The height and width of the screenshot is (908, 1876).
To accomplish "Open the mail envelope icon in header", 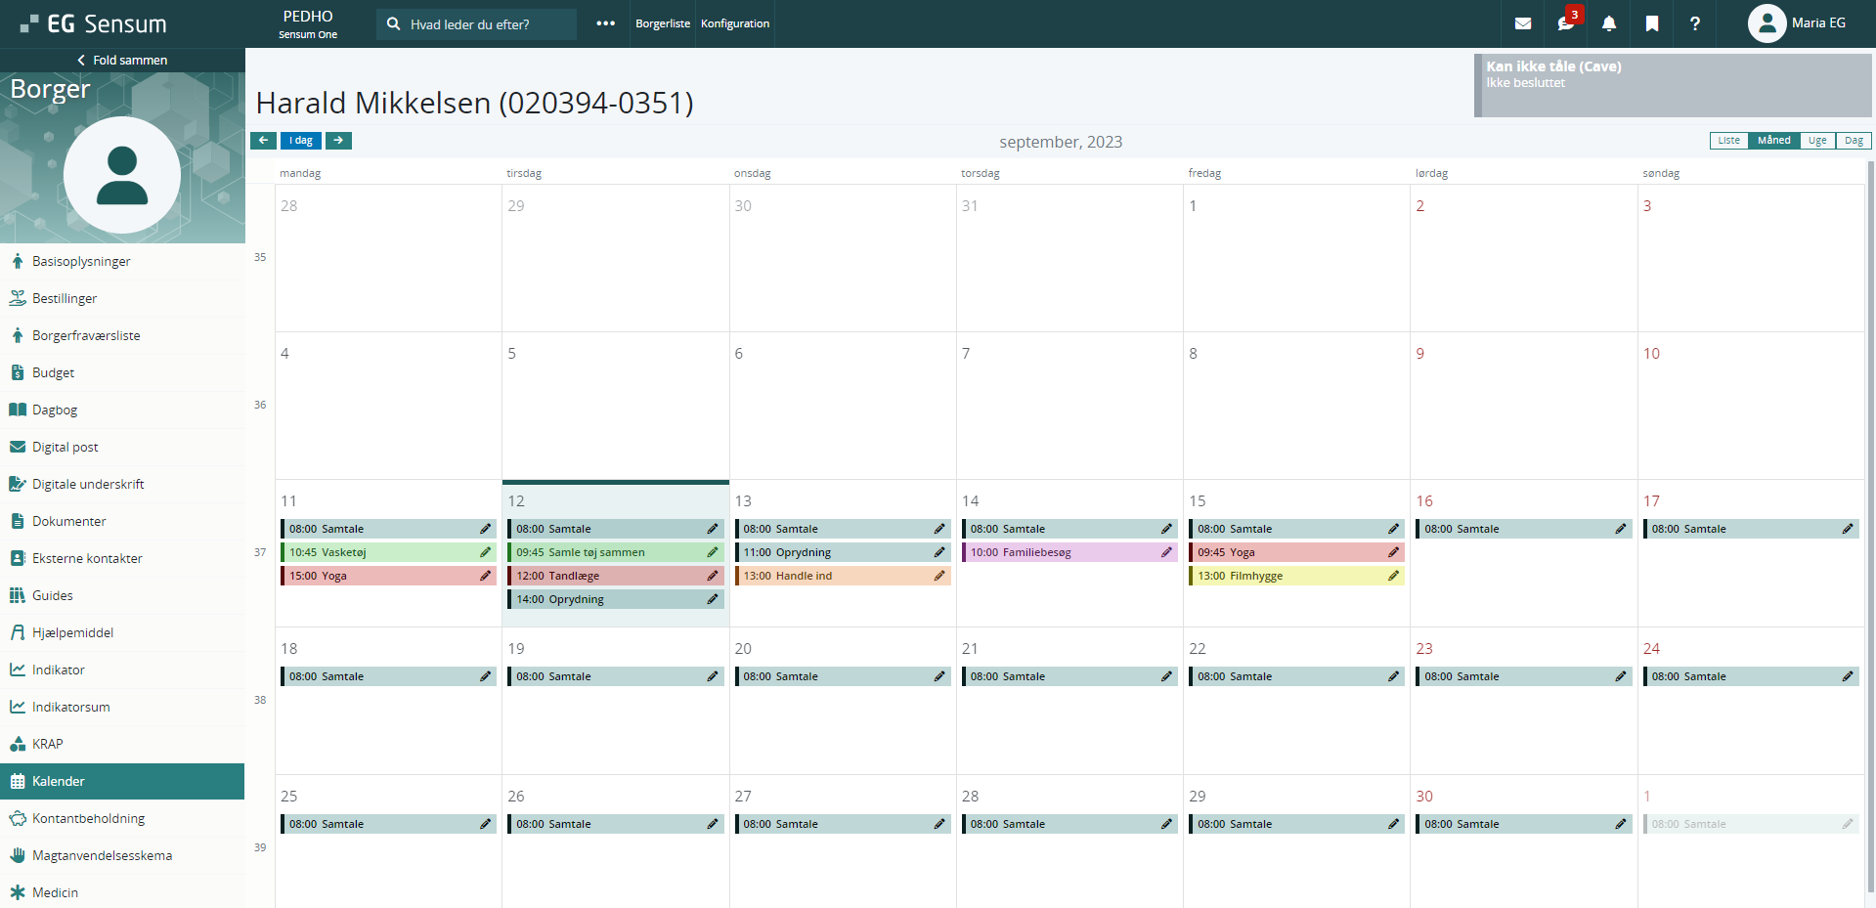I will click(x=1523, y=23).
